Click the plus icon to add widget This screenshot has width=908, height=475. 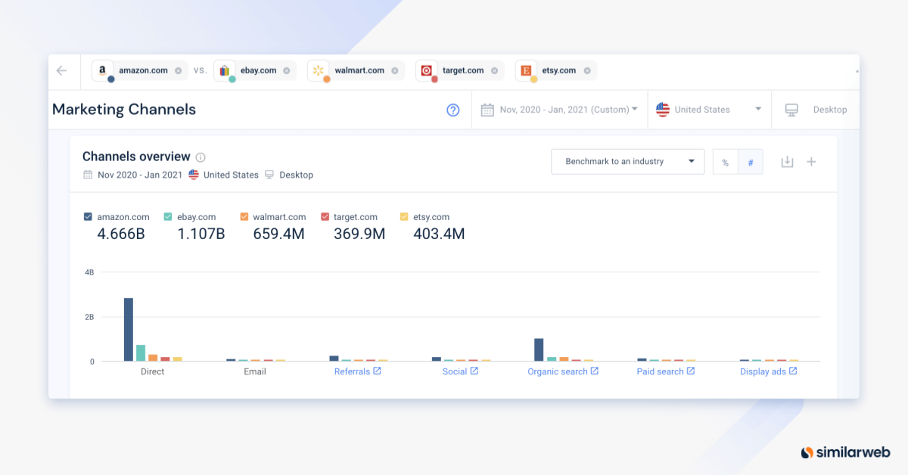pos(811,162)
